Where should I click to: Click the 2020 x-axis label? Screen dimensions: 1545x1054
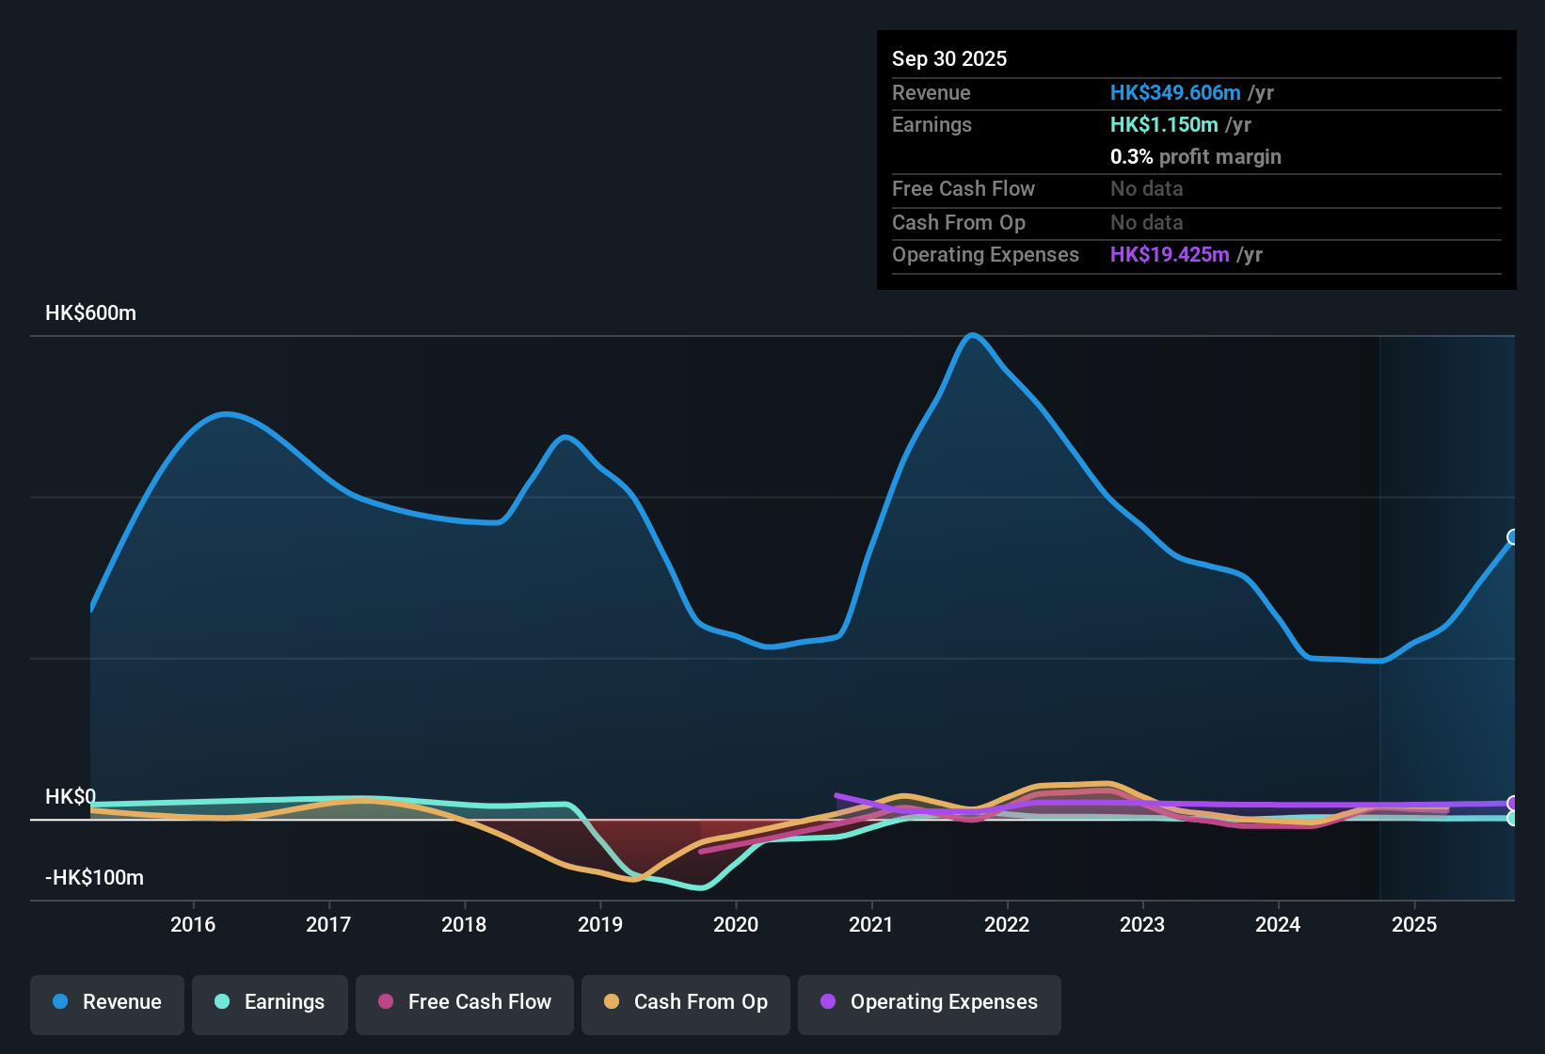pyautogui.click(x=736, y=924)
